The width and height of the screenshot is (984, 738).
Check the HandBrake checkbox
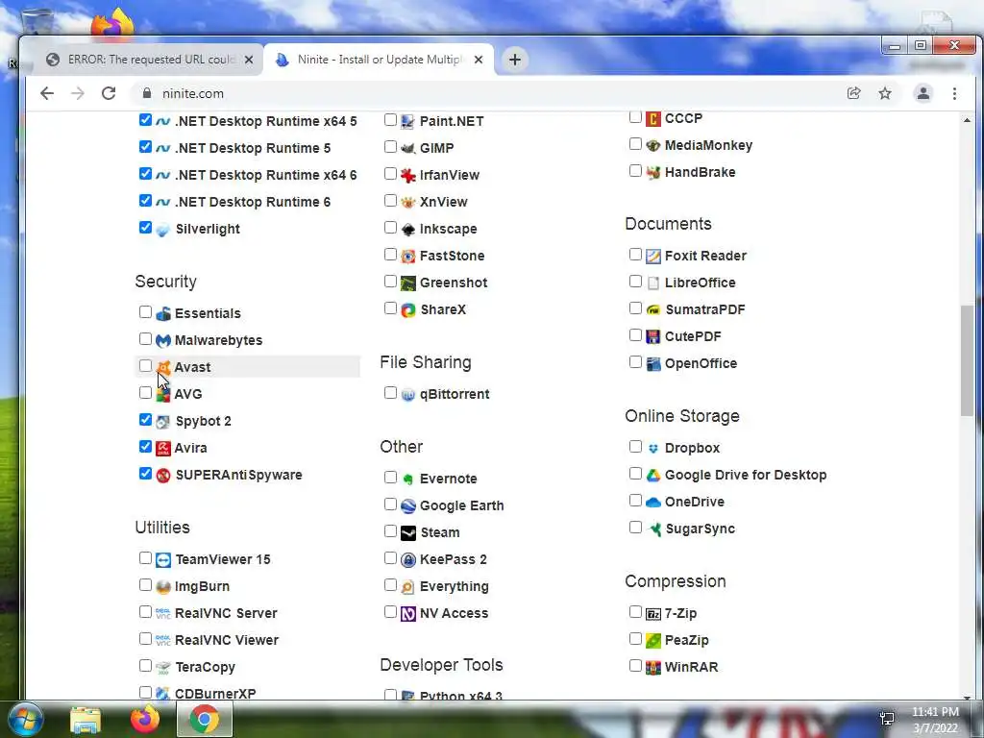coord(635,171)
